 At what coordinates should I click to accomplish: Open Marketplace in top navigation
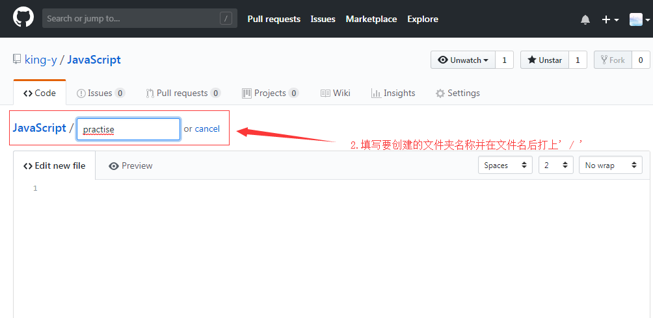(x=371, y=19)
